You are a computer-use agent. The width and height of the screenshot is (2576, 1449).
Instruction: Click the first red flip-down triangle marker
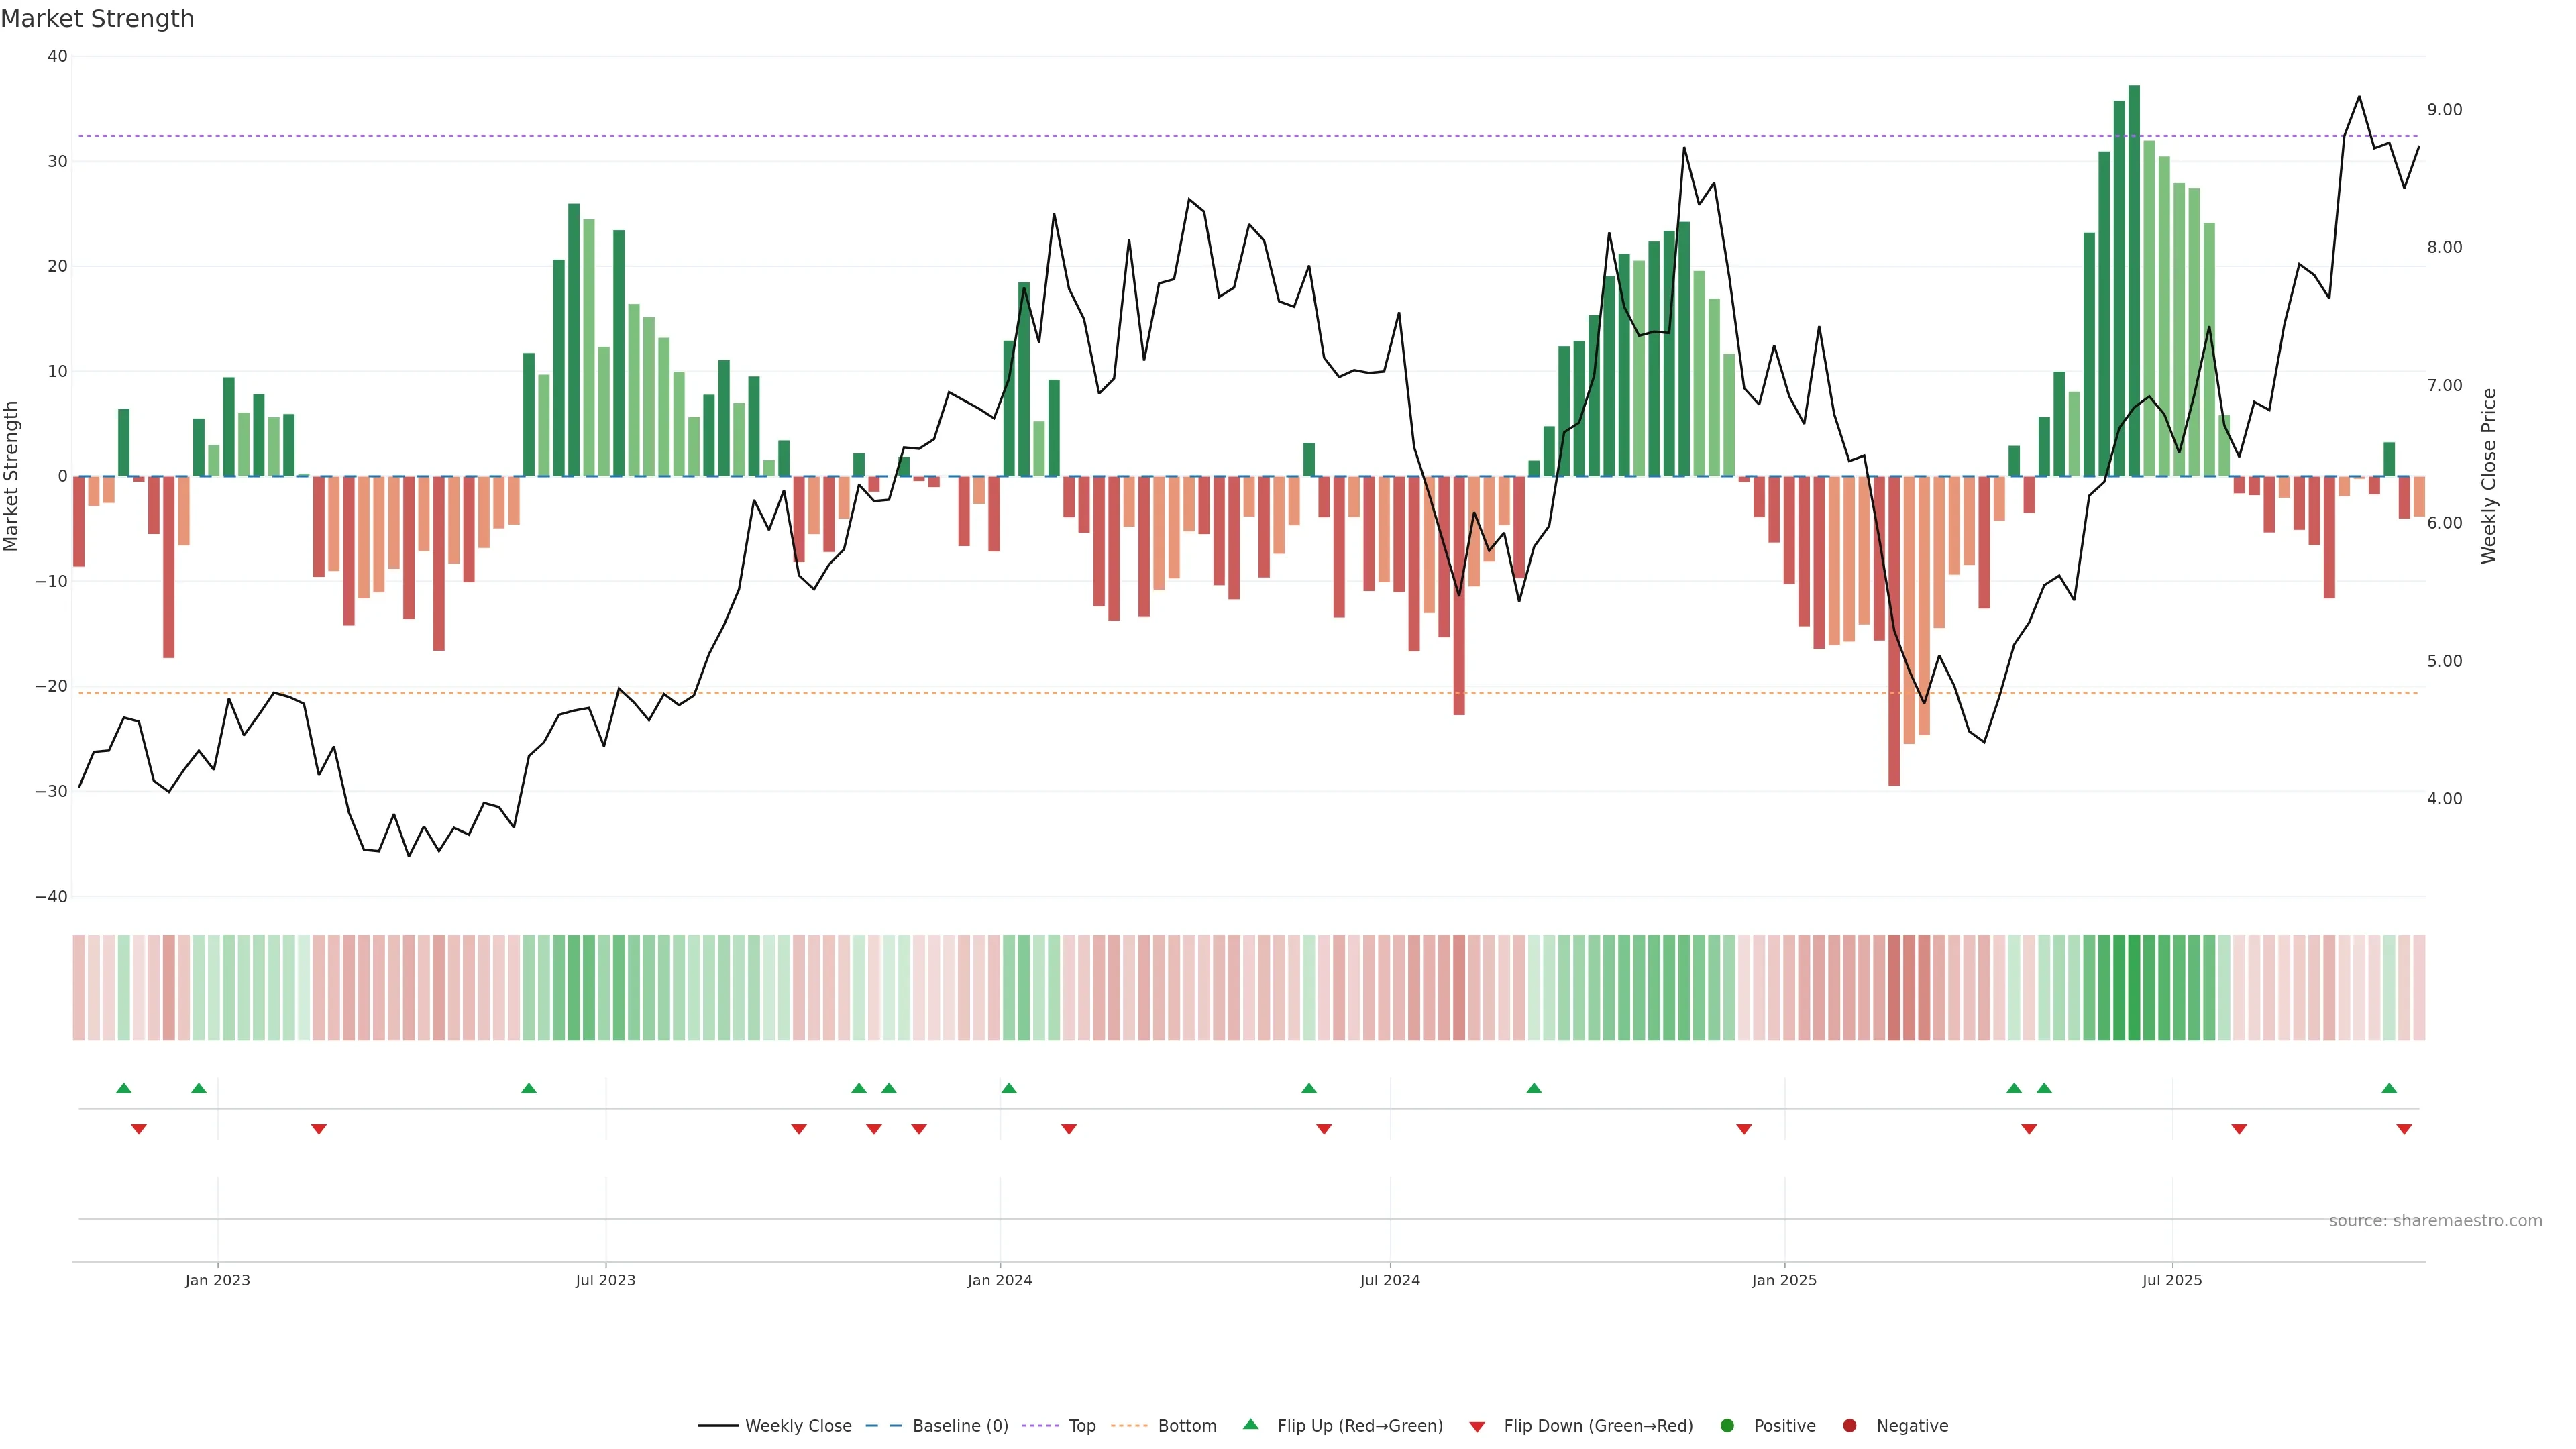(139, 1129)
